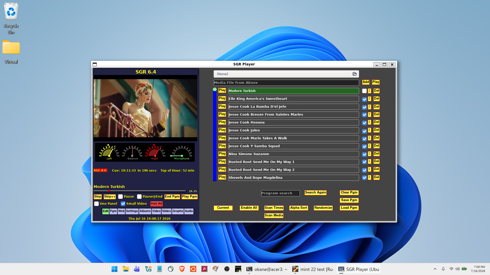
Task: Uncheck Jesse Cook Breeze From Saintes Maries checkbox
Action: pos(364,115)
